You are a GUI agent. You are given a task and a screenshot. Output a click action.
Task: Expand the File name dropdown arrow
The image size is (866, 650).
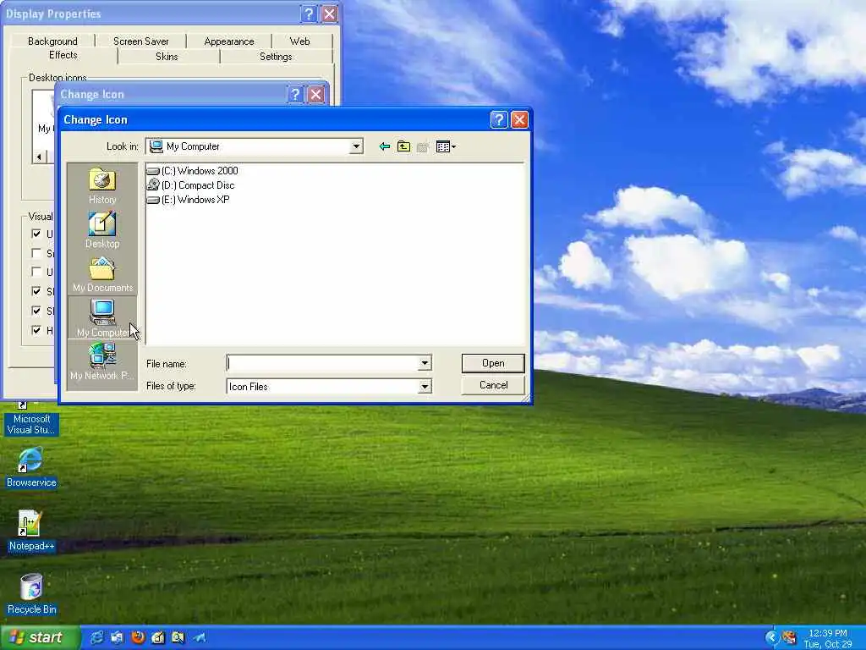(425, 363)
